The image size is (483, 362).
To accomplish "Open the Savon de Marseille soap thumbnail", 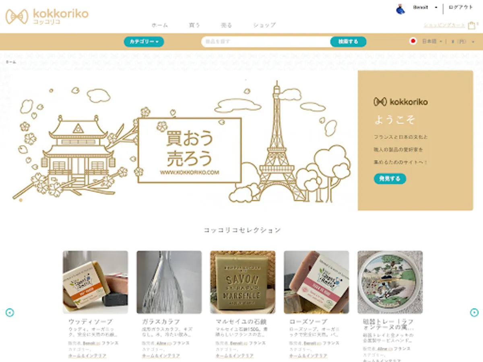I will [x=243, y=282].
